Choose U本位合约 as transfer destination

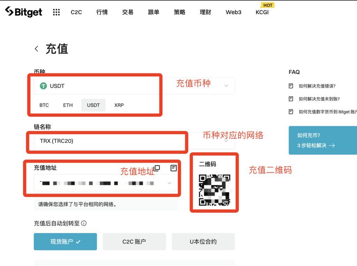tap(203, 241)
